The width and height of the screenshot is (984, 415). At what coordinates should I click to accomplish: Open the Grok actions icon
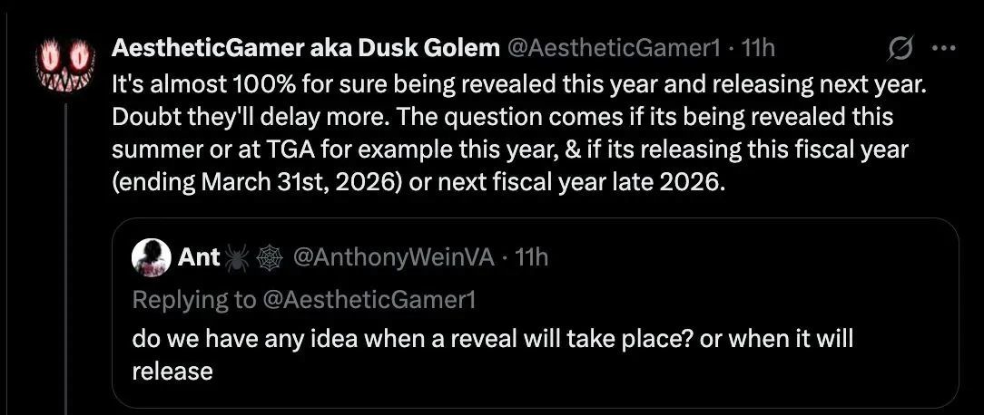pyautogui.click(x=899, y=50)
